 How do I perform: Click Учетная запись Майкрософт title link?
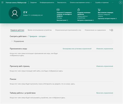[16, 3]
